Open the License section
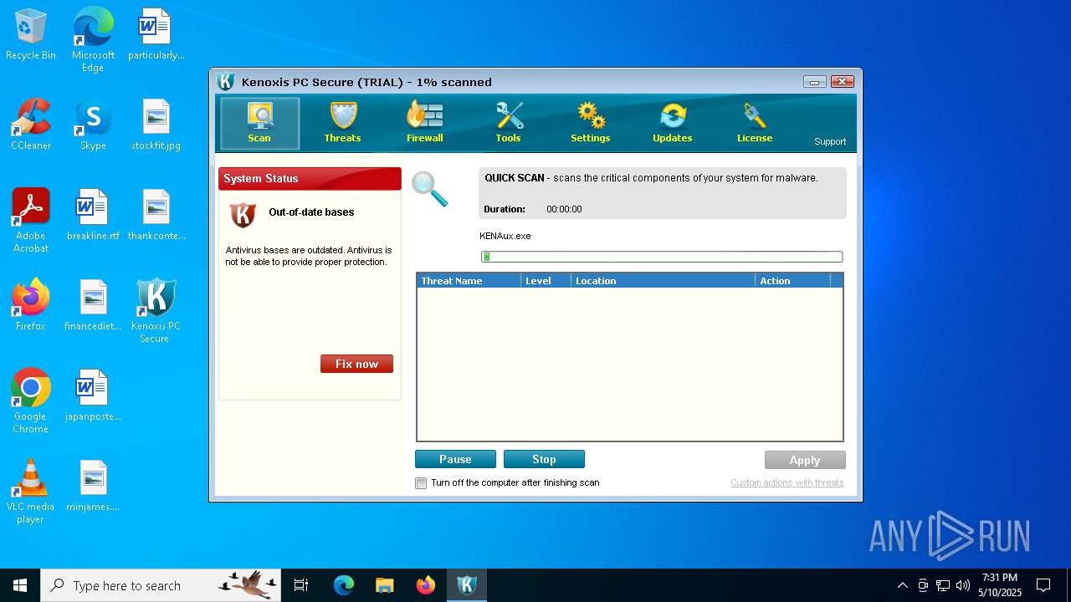 coord(755,123)
